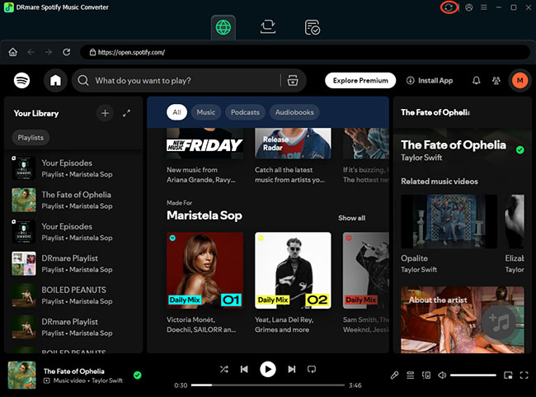Open What's New notifications bell
Viewport: 536px width, 397px height.
[x=476, y=80]
